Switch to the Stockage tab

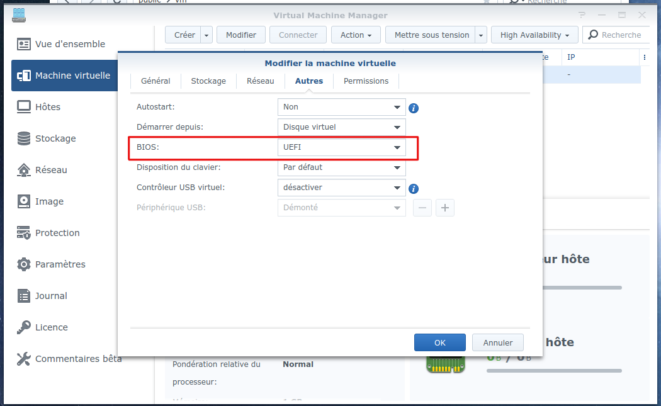pyautogui.click(x=208, y=81)
